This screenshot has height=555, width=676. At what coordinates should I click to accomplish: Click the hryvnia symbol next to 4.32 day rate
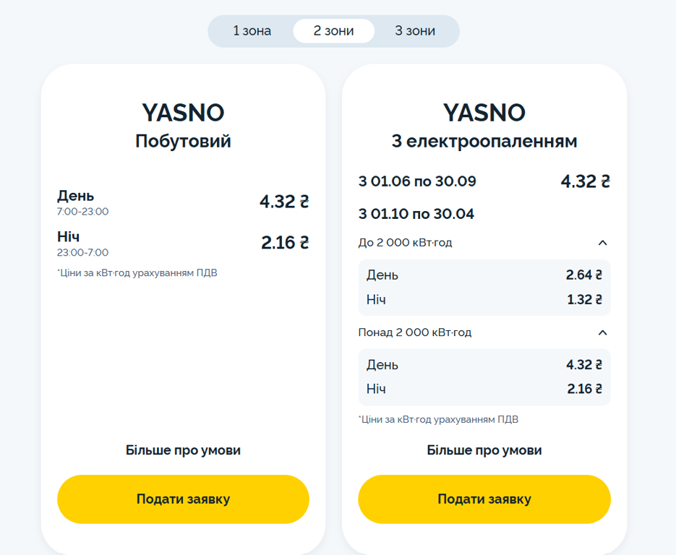click(x=304, y=202)
